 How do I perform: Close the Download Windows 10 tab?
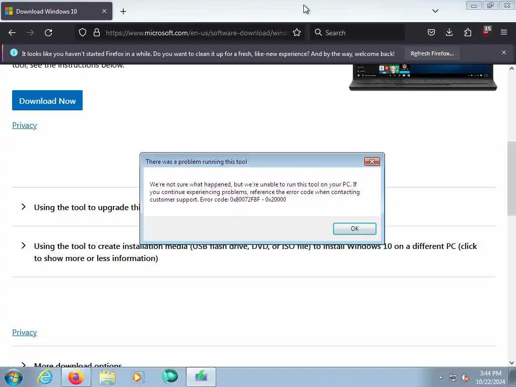[x=104, y=11]
